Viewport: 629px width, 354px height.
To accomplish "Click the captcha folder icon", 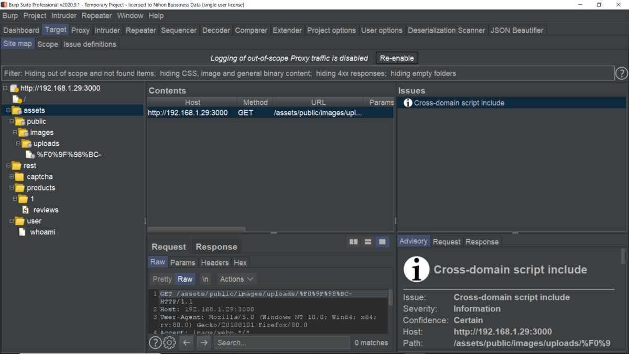I will (20, 177).
